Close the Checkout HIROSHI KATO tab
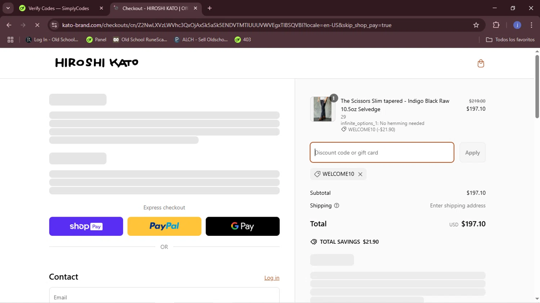The image size is (540, 303). click(x=195, y=8)
